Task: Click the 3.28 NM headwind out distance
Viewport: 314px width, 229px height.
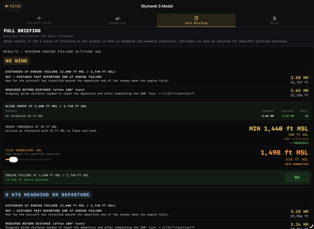Action: pos(299,211)
